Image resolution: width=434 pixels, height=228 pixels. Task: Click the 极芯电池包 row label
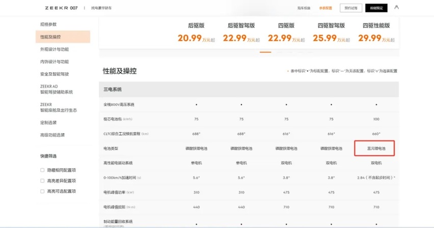[x=118, y=119]
